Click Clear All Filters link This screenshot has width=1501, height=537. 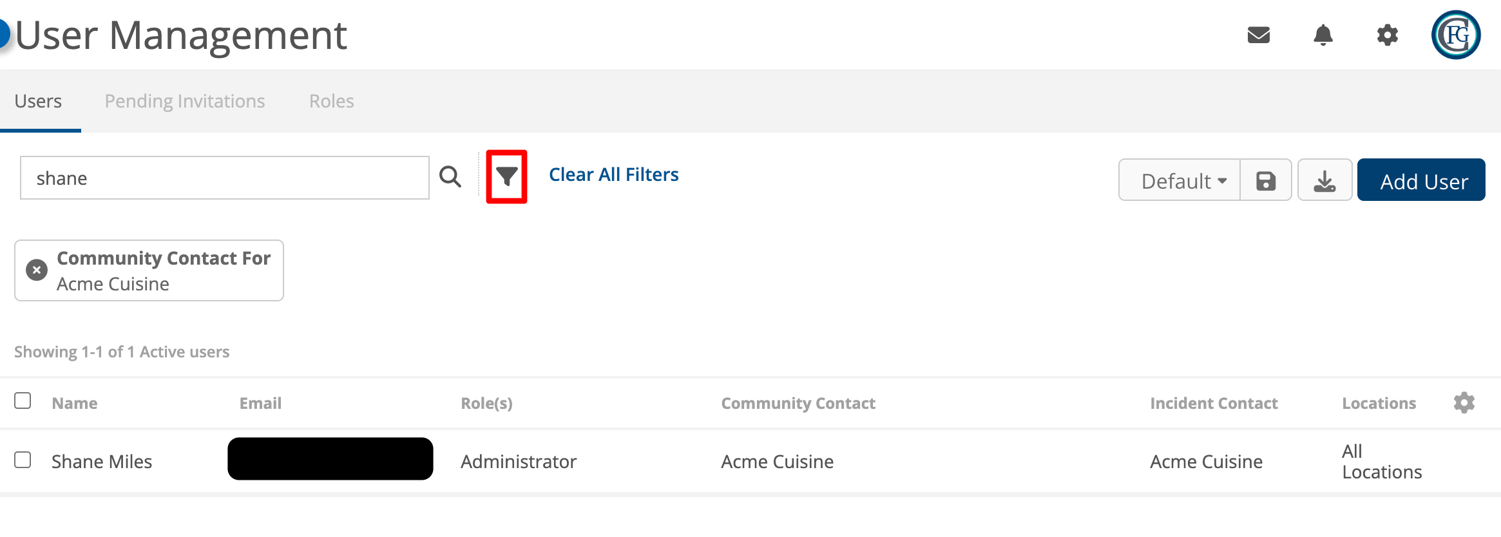click(x=613, y=174)
